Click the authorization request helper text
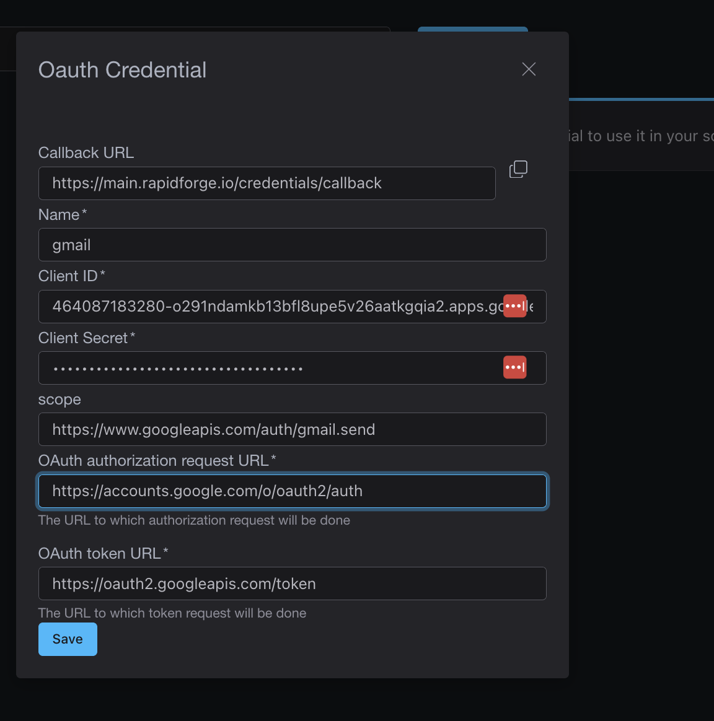Viewport: 714px width, 721px height. (194, 520)
